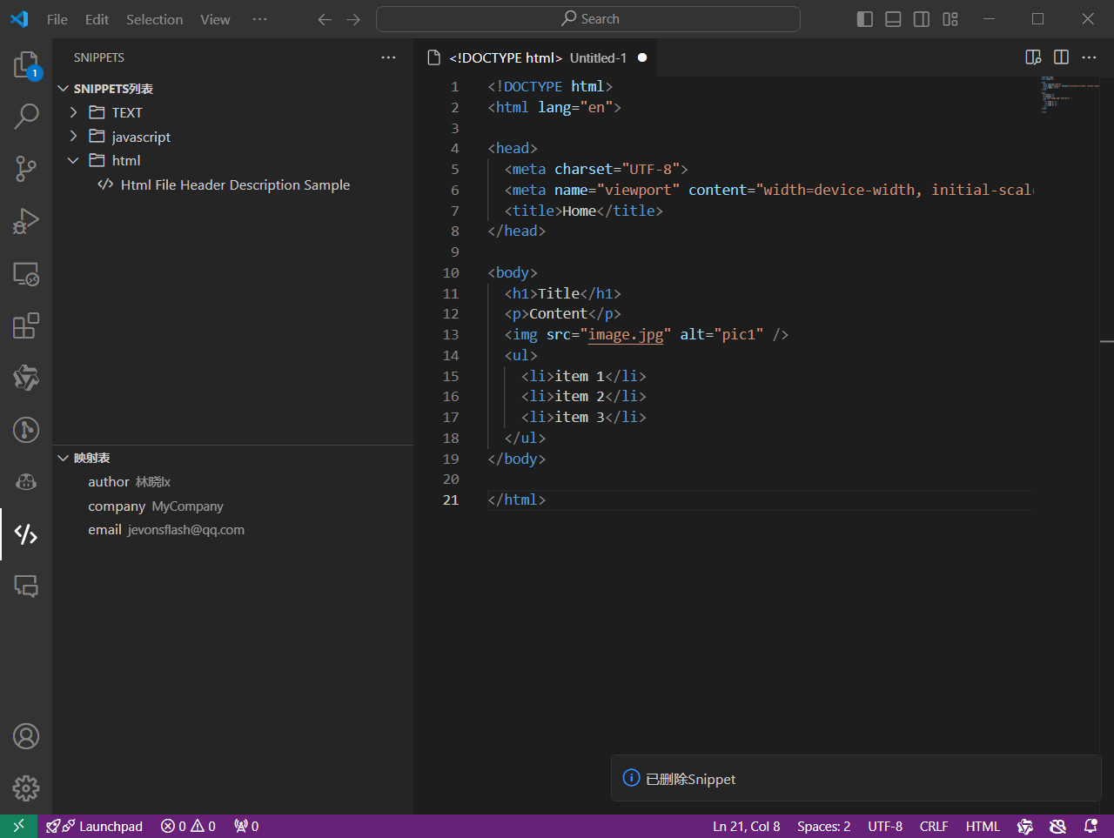
Task: Expand the TEXT snippets folder
Action: click(126, 112)
